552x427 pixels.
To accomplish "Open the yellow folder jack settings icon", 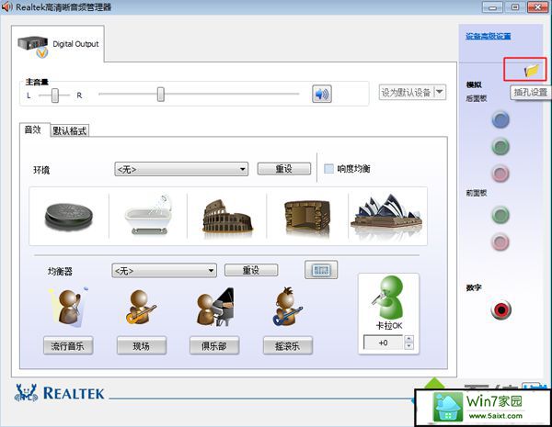I will [532, 71].
